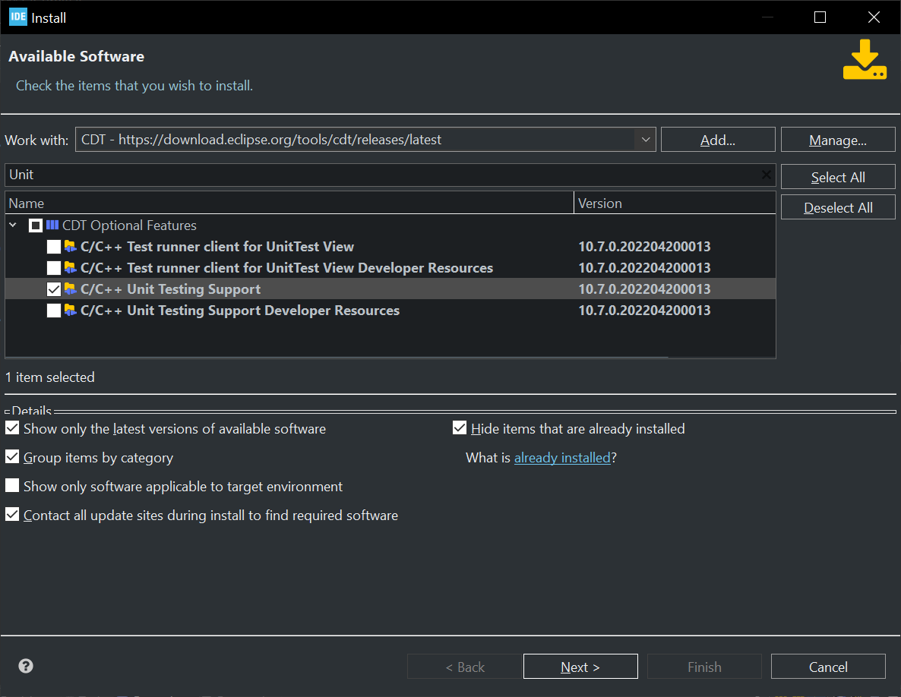Click version number of Test runner client for UnitTest View
Screen dimensions: 901x697
pyautogui.click(x=644, y=247)
